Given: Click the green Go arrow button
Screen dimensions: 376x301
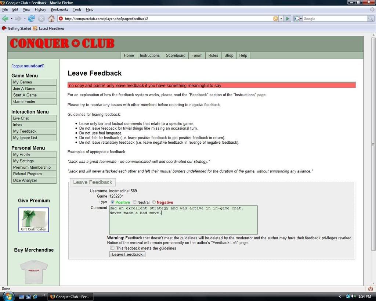Looking at the screenshot, I should [288, 19].
